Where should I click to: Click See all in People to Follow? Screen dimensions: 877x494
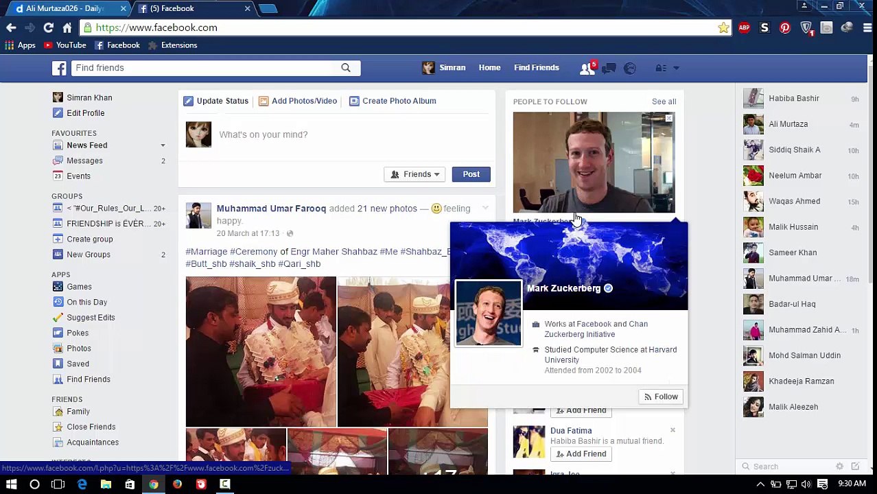point(664,102)
